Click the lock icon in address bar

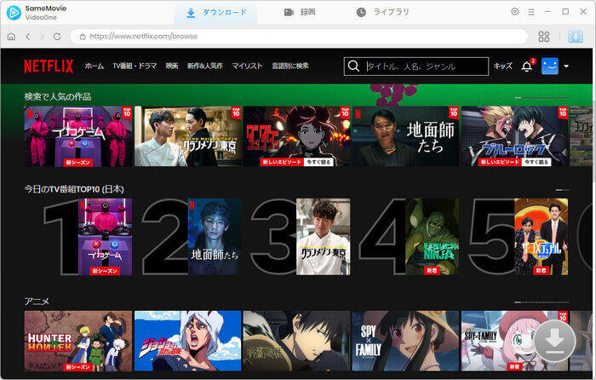[83, 37]
